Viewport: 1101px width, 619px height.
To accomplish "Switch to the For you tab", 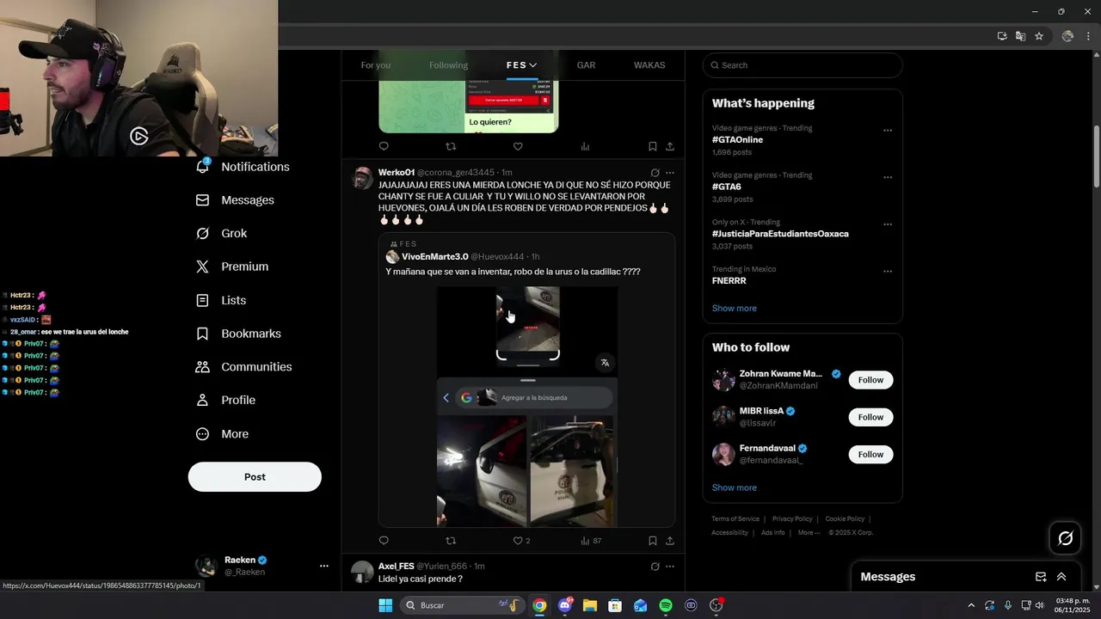I will (375, 65).
